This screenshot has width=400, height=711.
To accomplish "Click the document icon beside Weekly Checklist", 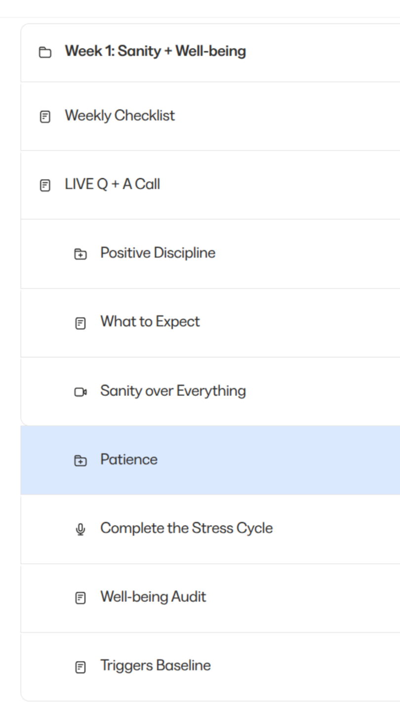I will pyautogui.click(x=45, y=117).
